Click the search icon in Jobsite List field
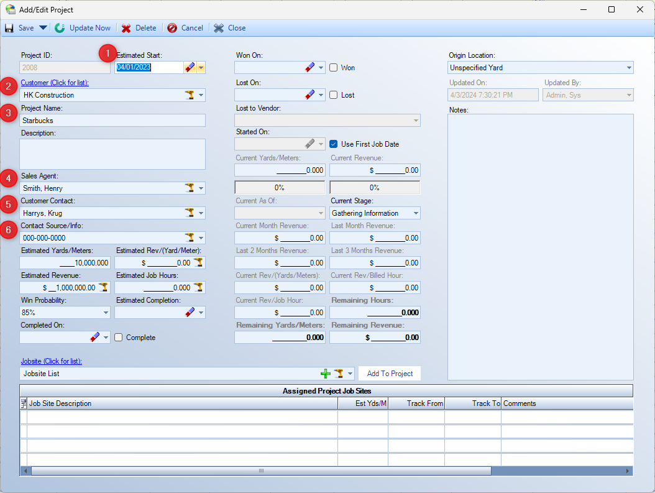 [x=339, y=374]
